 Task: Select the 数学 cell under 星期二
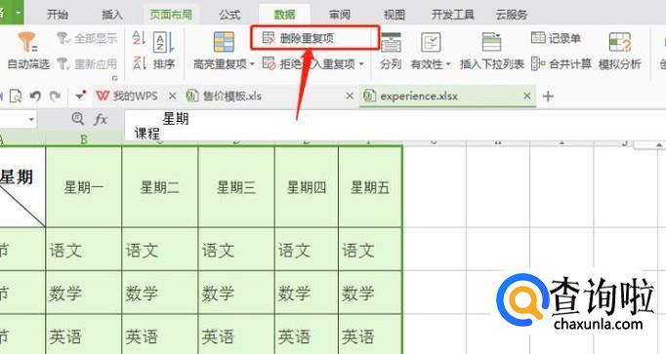click(x=160, y=293)
